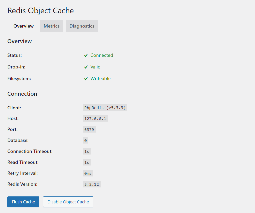
Task: Click the 'Redis Object Cache' page title
Action: pyautogui.click(x=40, y=11)
